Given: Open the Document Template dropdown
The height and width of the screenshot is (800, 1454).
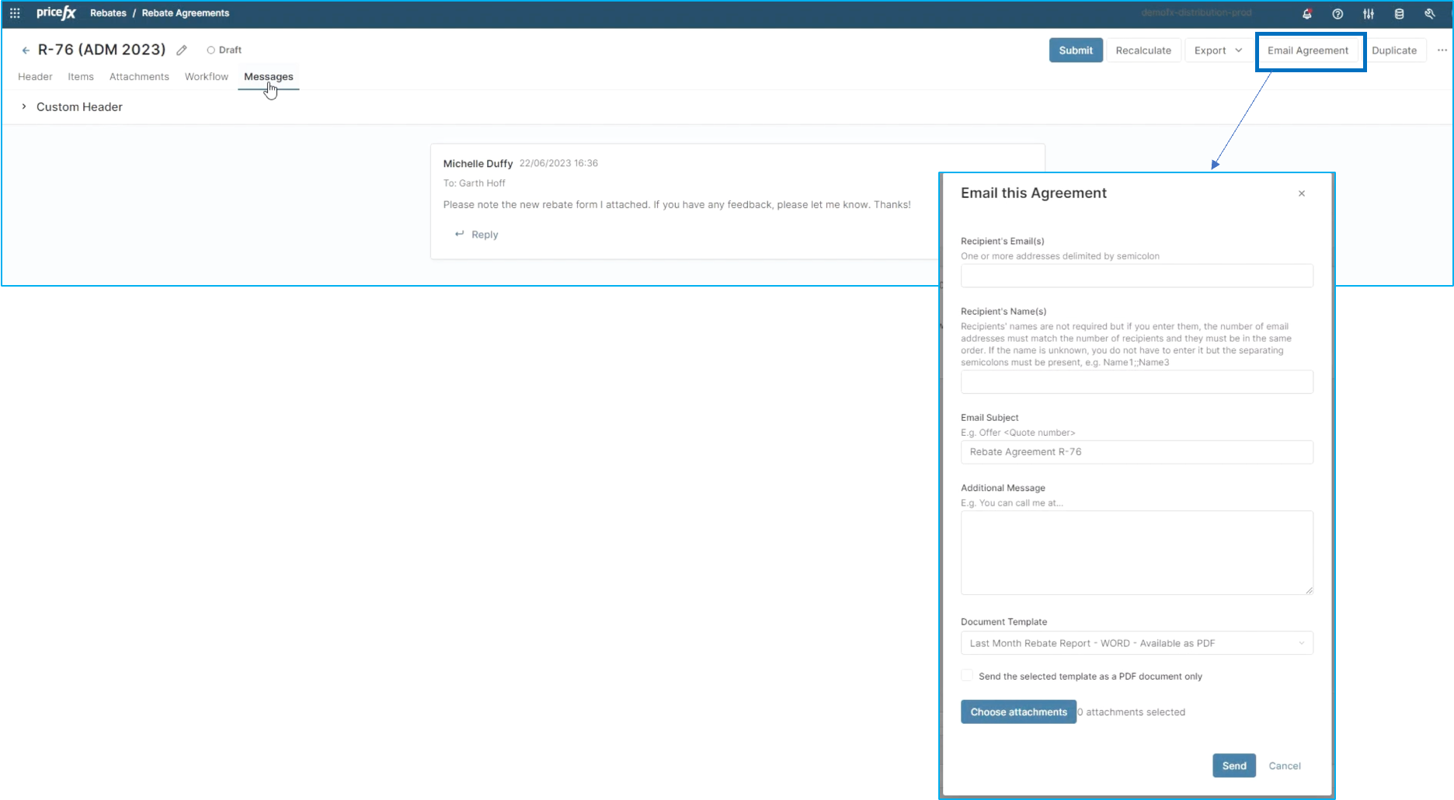Looking at the screenshot, I should (1136, 643).
